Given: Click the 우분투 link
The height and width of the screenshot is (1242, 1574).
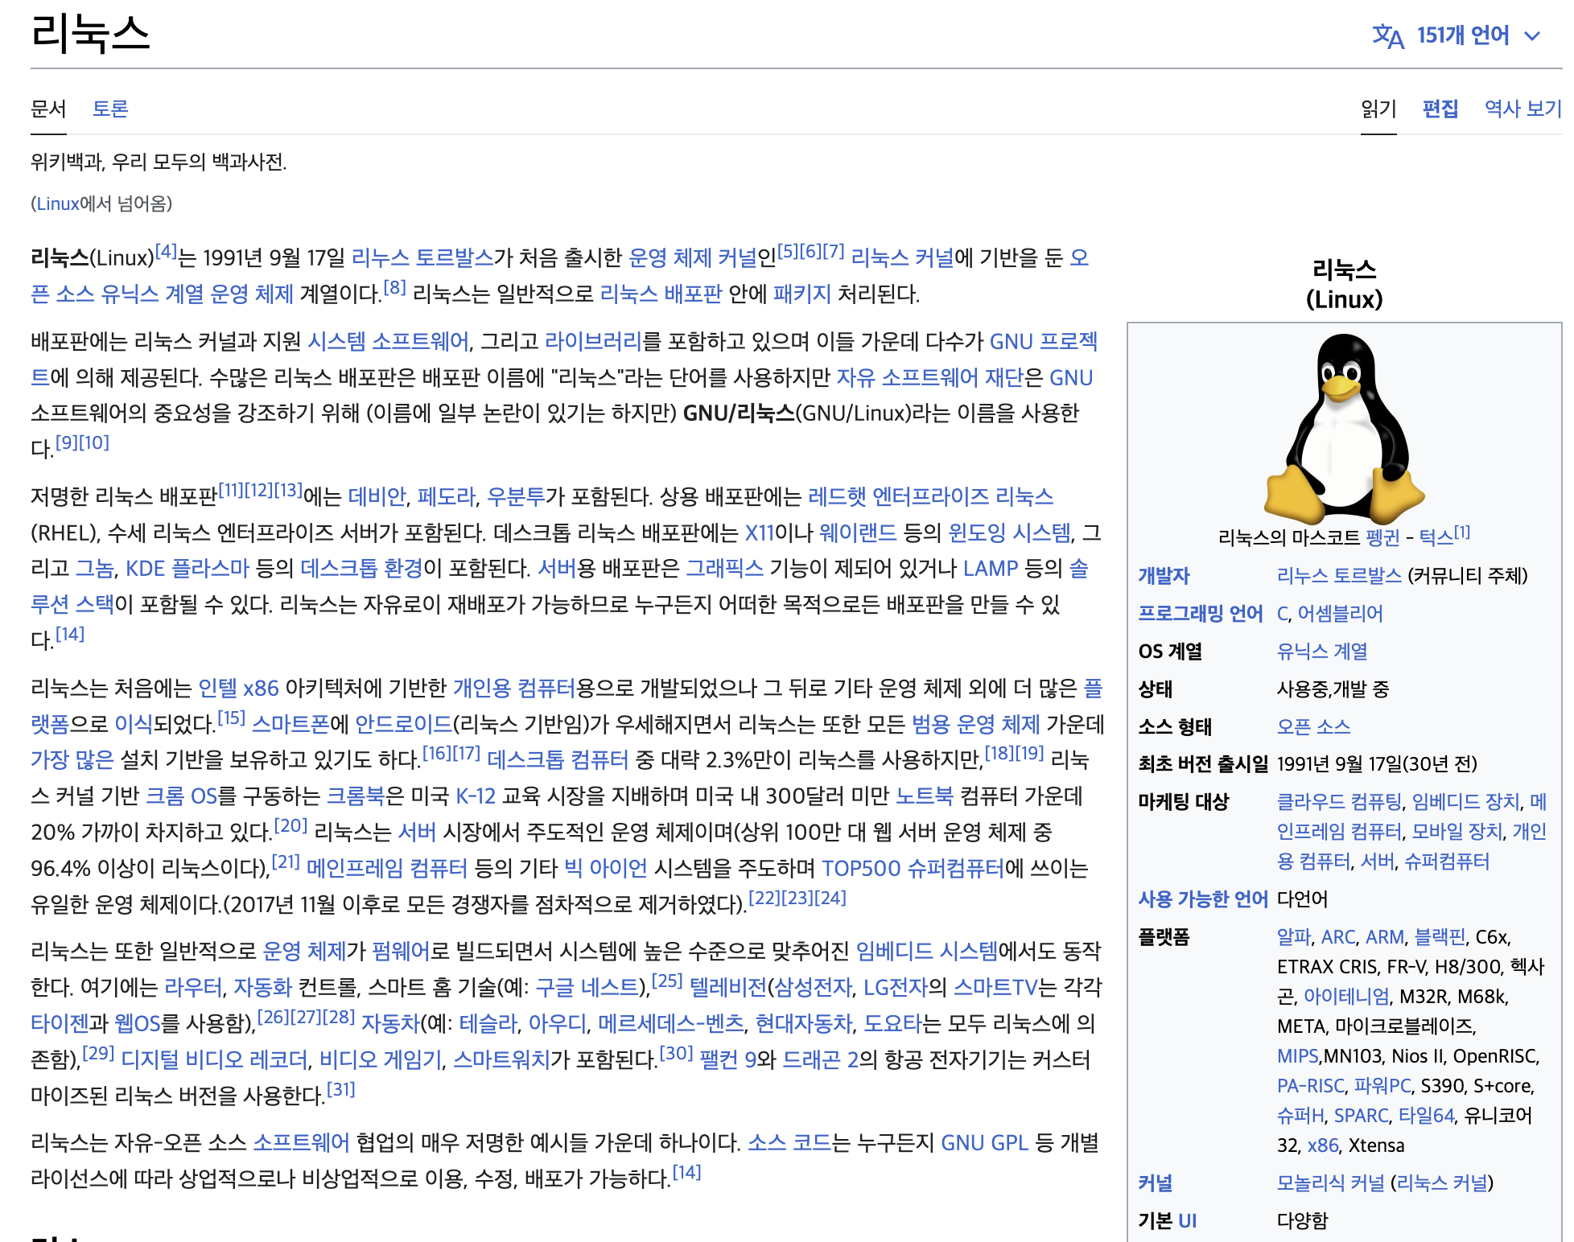Looking at the screenshot, I should 516,496.
